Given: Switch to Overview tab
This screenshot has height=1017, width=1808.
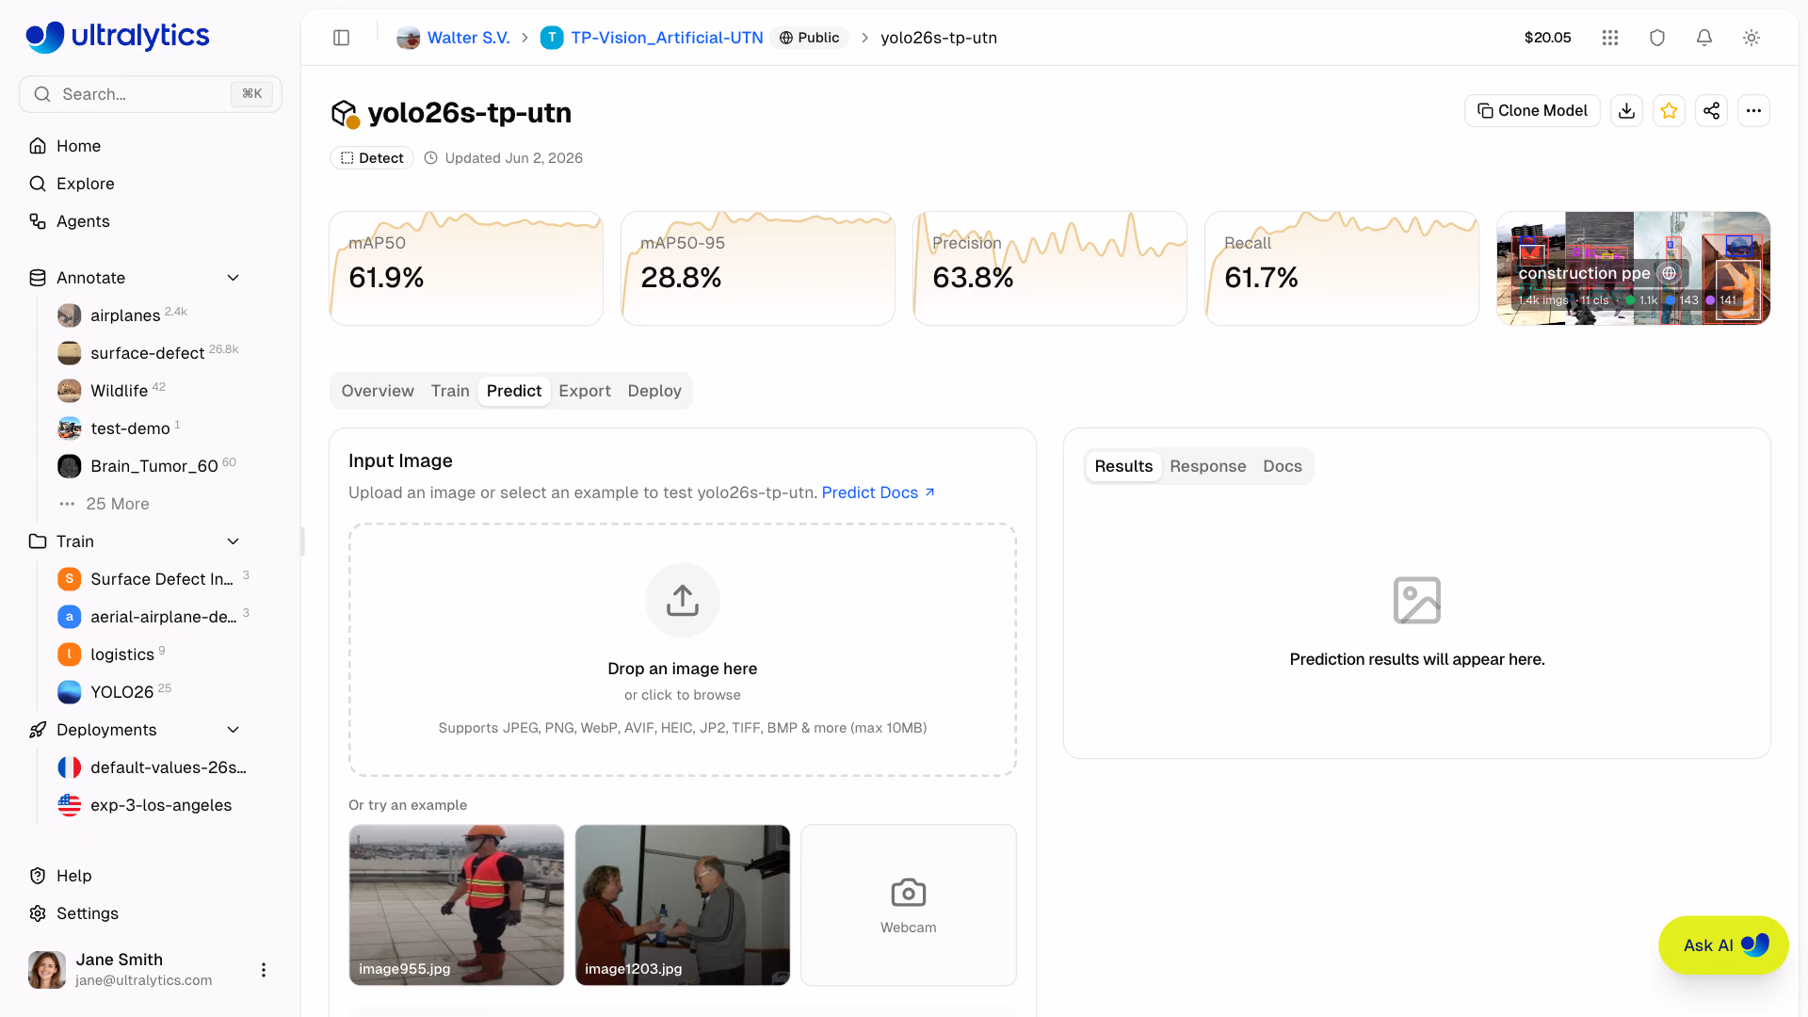Looking at the screenshot, I should coord(378,391).
